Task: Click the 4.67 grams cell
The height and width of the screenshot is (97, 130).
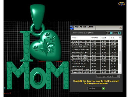Action: (95, 50)
